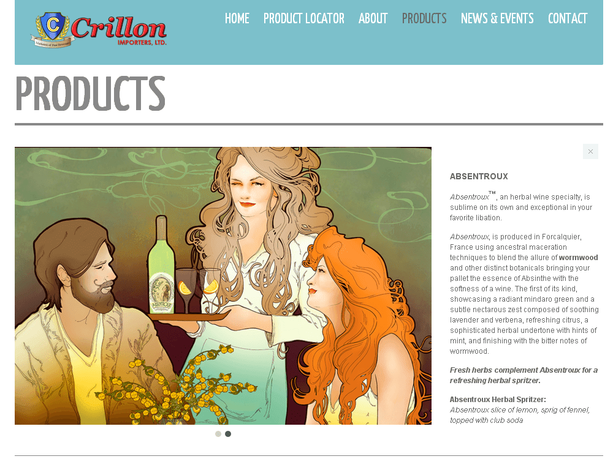Click the shield crest with letter C
This screenshot has height=459, width=613.
click(52, 26)
